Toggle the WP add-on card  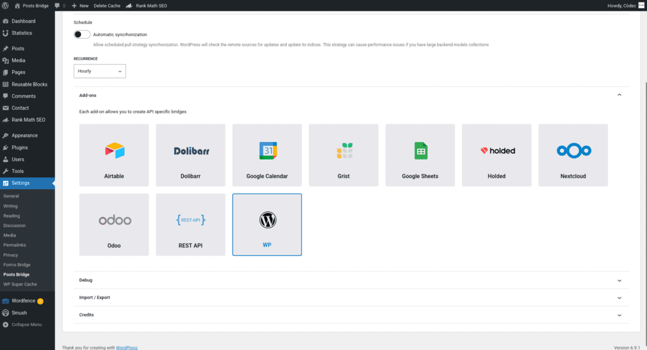click(267, 225)
